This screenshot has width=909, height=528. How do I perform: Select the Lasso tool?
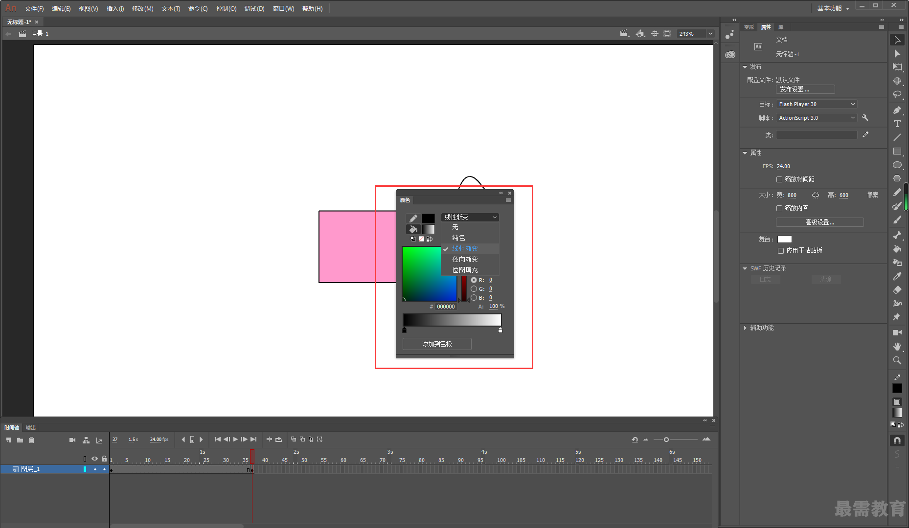click(897, 94)
